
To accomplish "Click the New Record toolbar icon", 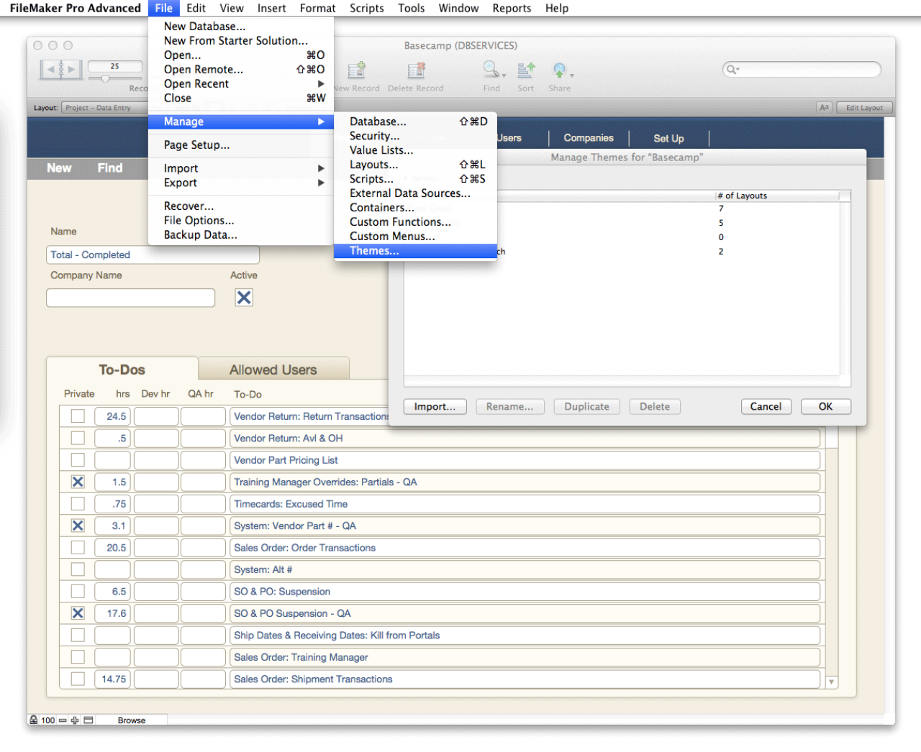I will point(357,70).
